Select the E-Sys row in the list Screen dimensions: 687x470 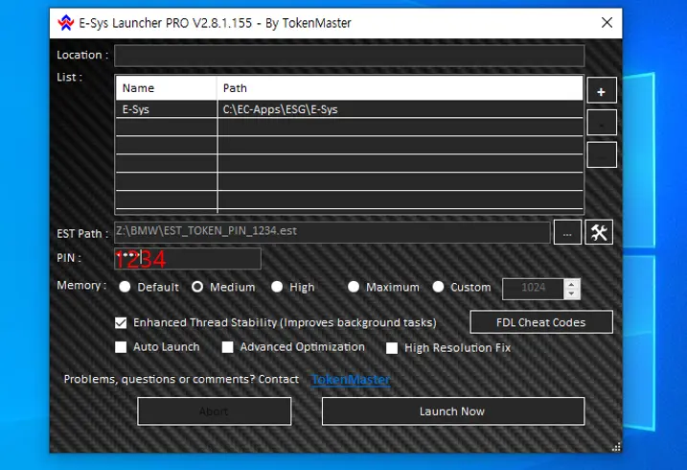click(287, 109)
